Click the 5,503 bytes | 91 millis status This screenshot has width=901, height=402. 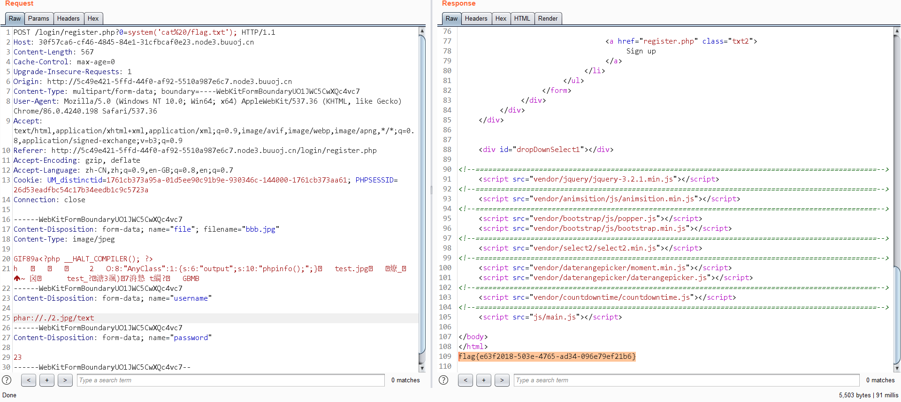tap(869, 395)
